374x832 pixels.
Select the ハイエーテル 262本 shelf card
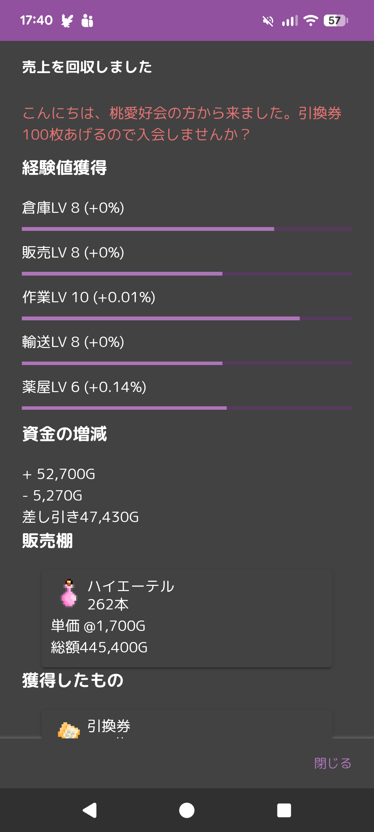coord(187,619)
